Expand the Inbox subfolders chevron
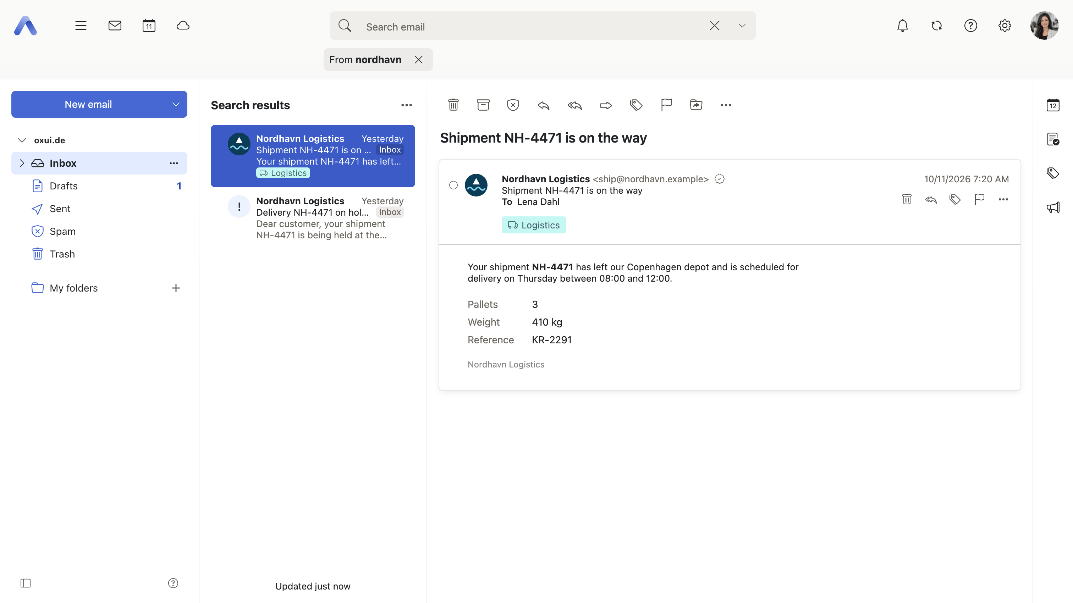Screen dimensions: 1073x603 pyautogui.click(x=22, y=163)
